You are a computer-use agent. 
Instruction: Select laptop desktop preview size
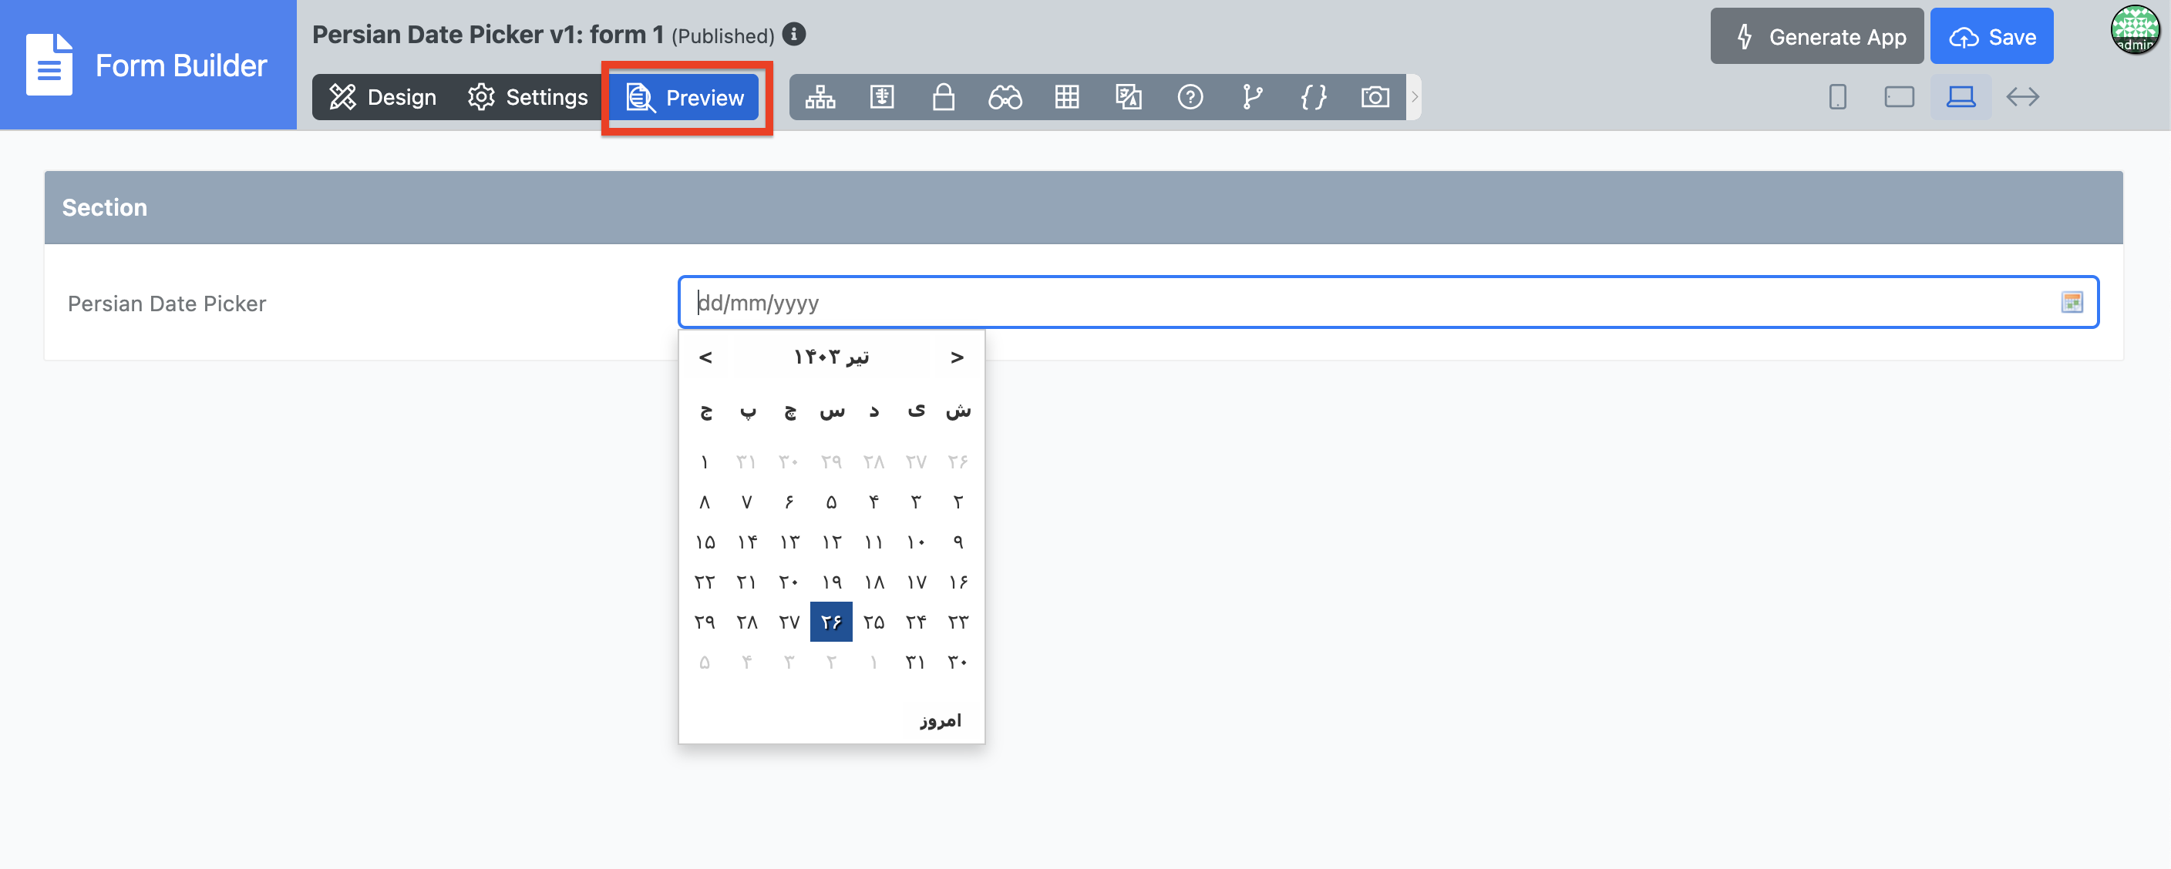point(1961,98)
